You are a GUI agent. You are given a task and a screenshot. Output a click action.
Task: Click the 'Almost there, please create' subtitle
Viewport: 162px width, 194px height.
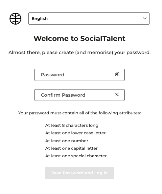coord(80,52)
